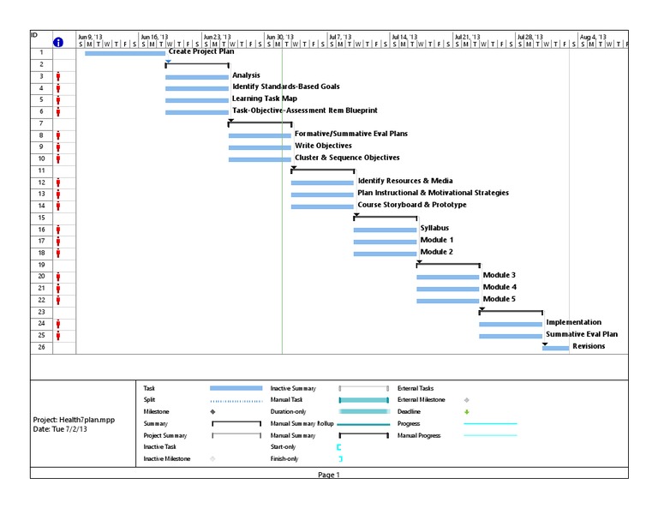Select the Revisions task bar

coord(555,348)
